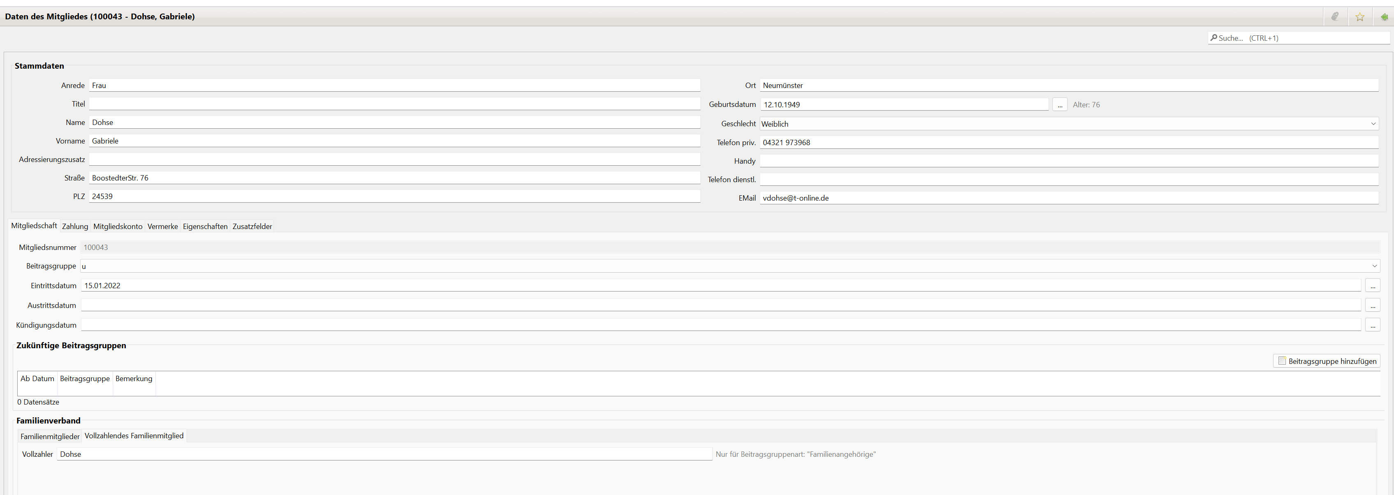This screenshot has width=1394, height=495.
Task: Click the star favorite icon
Action: (1359, 17)
